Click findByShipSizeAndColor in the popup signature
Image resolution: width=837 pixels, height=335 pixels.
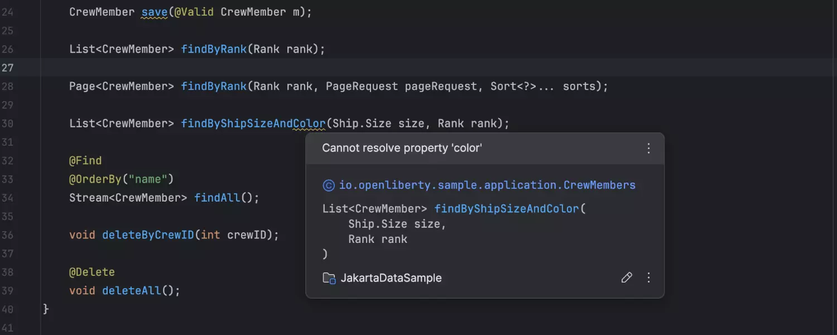click(x=507, y=209)
